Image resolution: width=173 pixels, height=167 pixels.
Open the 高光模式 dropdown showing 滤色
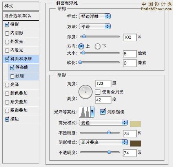pos(103,123)
